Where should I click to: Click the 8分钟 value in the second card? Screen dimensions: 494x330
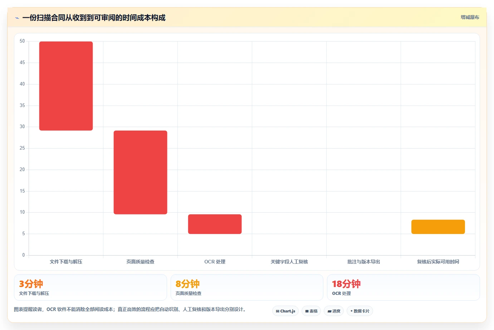[x=188, y=284]
